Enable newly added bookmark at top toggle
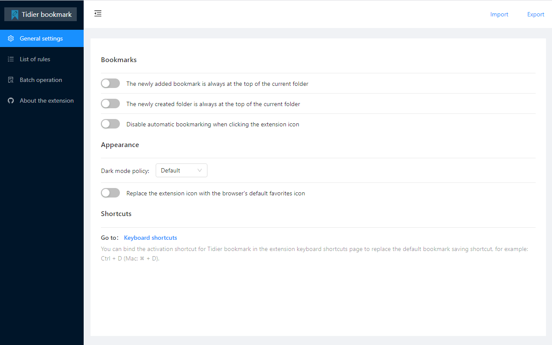 click(110, 83)
